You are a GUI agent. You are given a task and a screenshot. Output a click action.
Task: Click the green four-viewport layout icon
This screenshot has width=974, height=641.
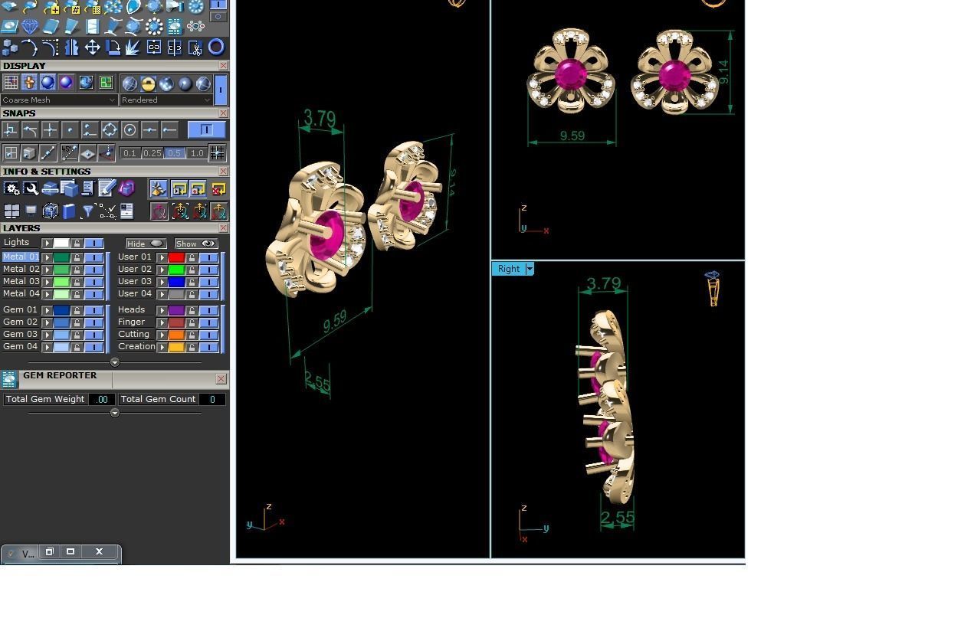tap(106, 83)
